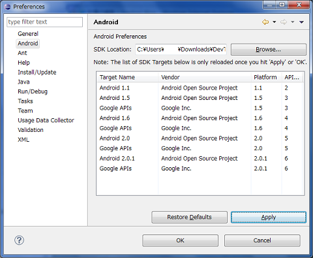Click the Apply button

[269, 217]
